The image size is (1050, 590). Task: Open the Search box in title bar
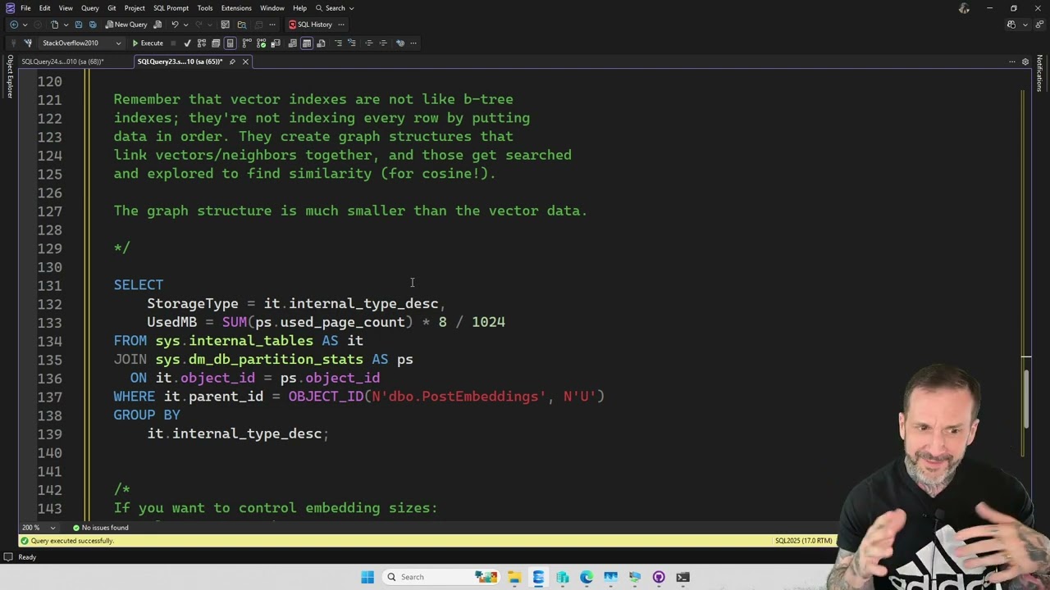(x=335, y=8)
